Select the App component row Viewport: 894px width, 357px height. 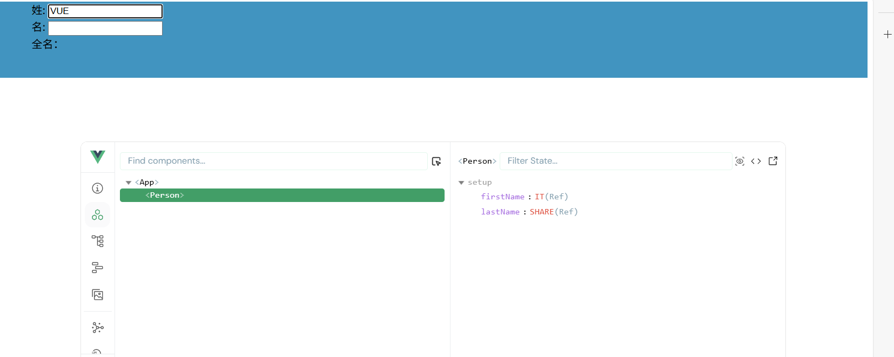point(282,182)
